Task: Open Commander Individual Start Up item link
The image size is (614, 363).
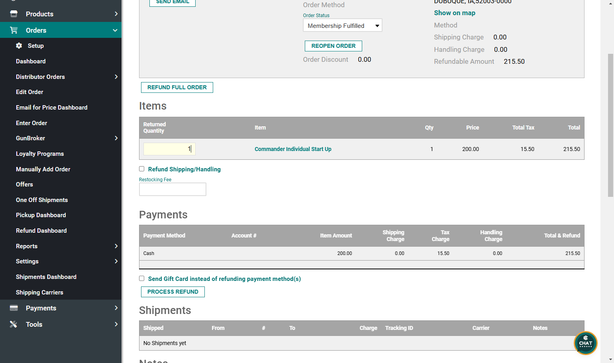Action: pyautogui.click(x=293, y=149)
